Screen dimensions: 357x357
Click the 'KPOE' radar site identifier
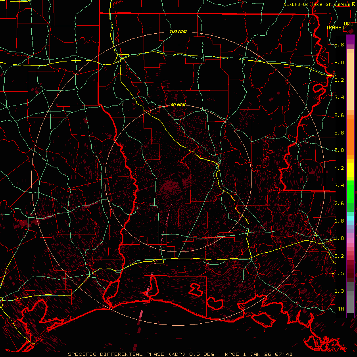coord(232,354)
